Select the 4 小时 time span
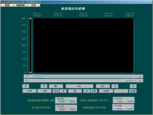The image size is (153, 115). (x=29, y=91)
